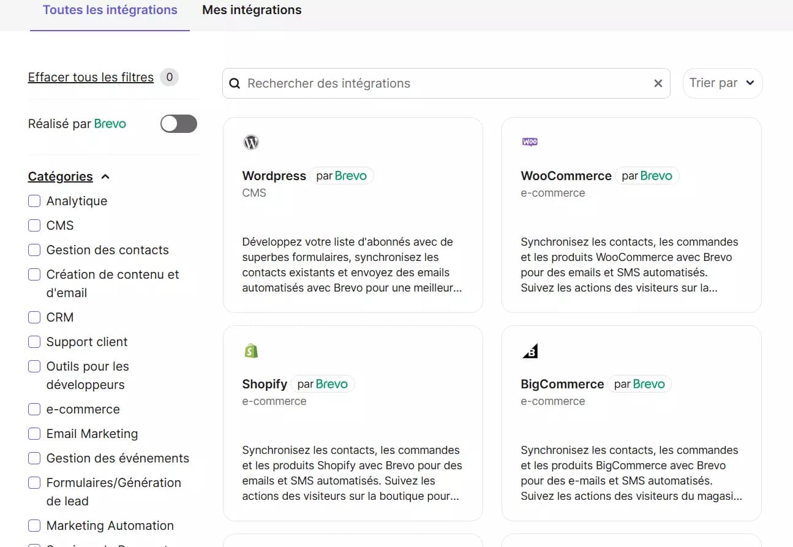Collapse the Catégories section chevron
This screenshot has height=547, width=793.
pyautogui.click(x=105, y=176)
